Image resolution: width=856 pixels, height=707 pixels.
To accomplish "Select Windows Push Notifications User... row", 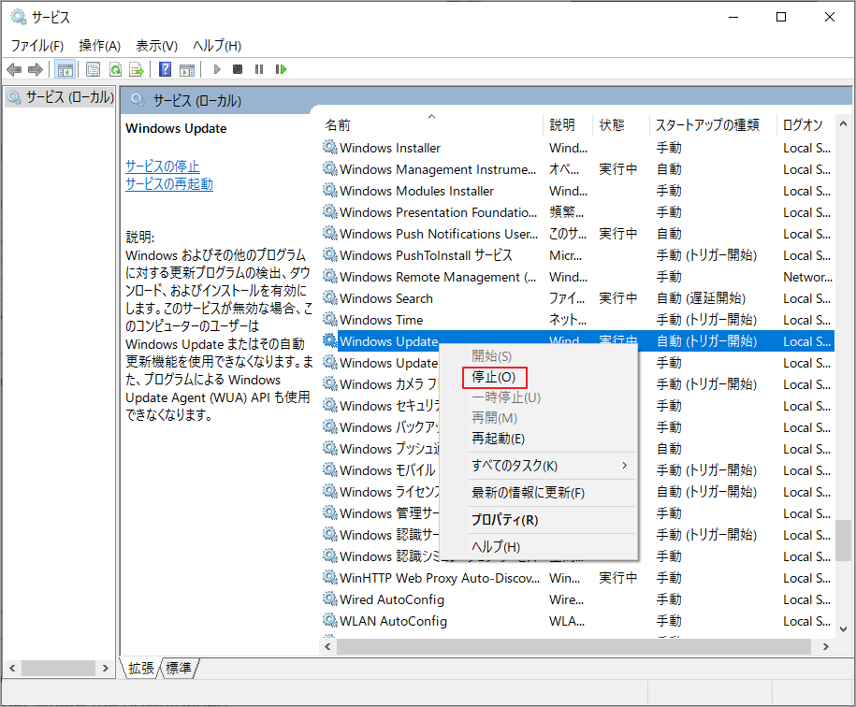I will (577, 234).
